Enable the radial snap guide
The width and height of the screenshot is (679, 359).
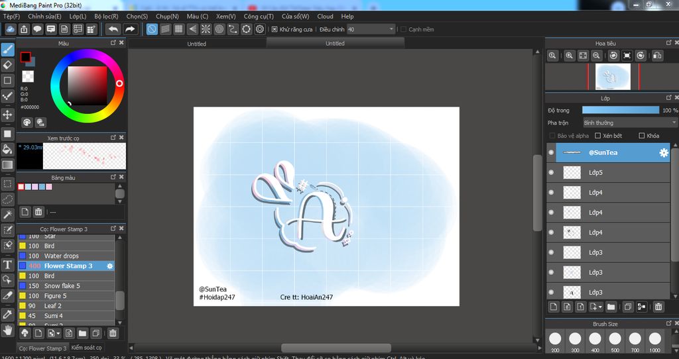[206, 29]
